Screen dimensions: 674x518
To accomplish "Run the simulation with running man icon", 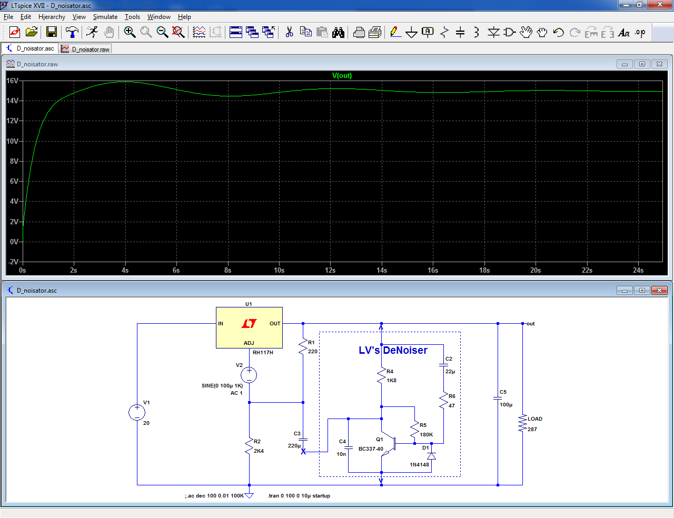I will (x=92, y=33).
